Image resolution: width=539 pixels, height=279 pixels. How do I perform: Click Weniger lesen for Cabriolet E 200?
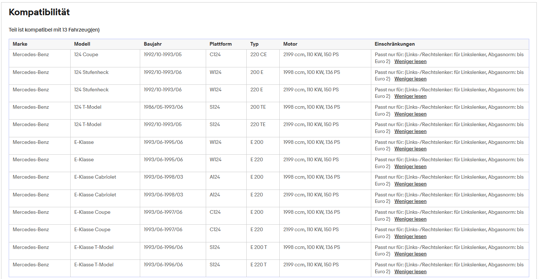click(x=410, y=184)
